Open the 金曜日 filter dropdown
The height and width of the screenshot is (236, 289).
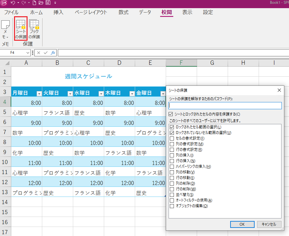coord(163,94)
